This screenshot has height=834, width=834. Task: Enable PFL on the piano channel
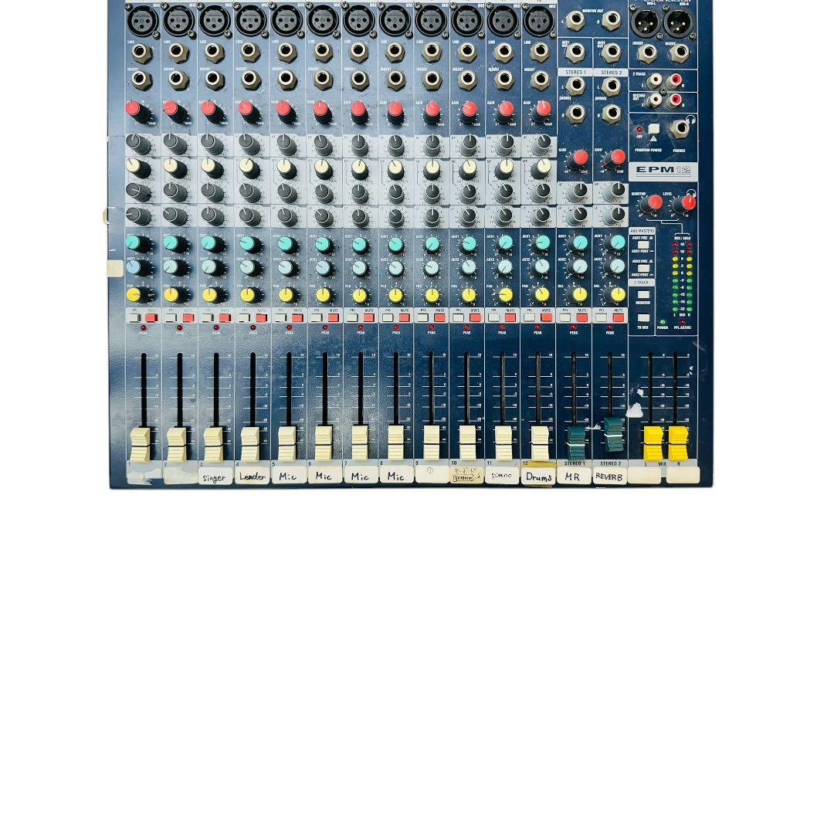493,317
